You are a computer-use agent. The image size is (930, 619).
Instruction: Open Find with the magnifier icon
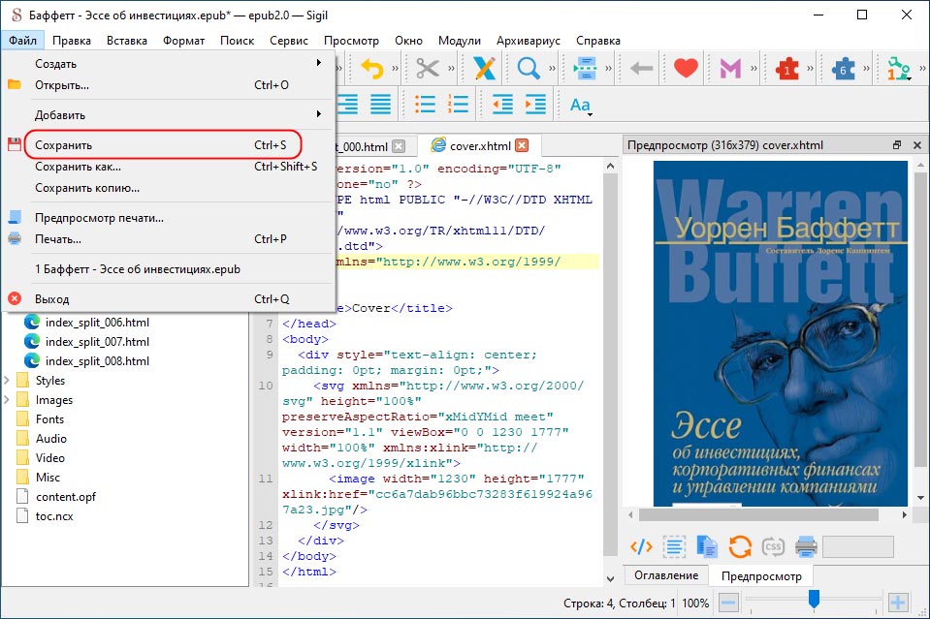coord(528,69)
